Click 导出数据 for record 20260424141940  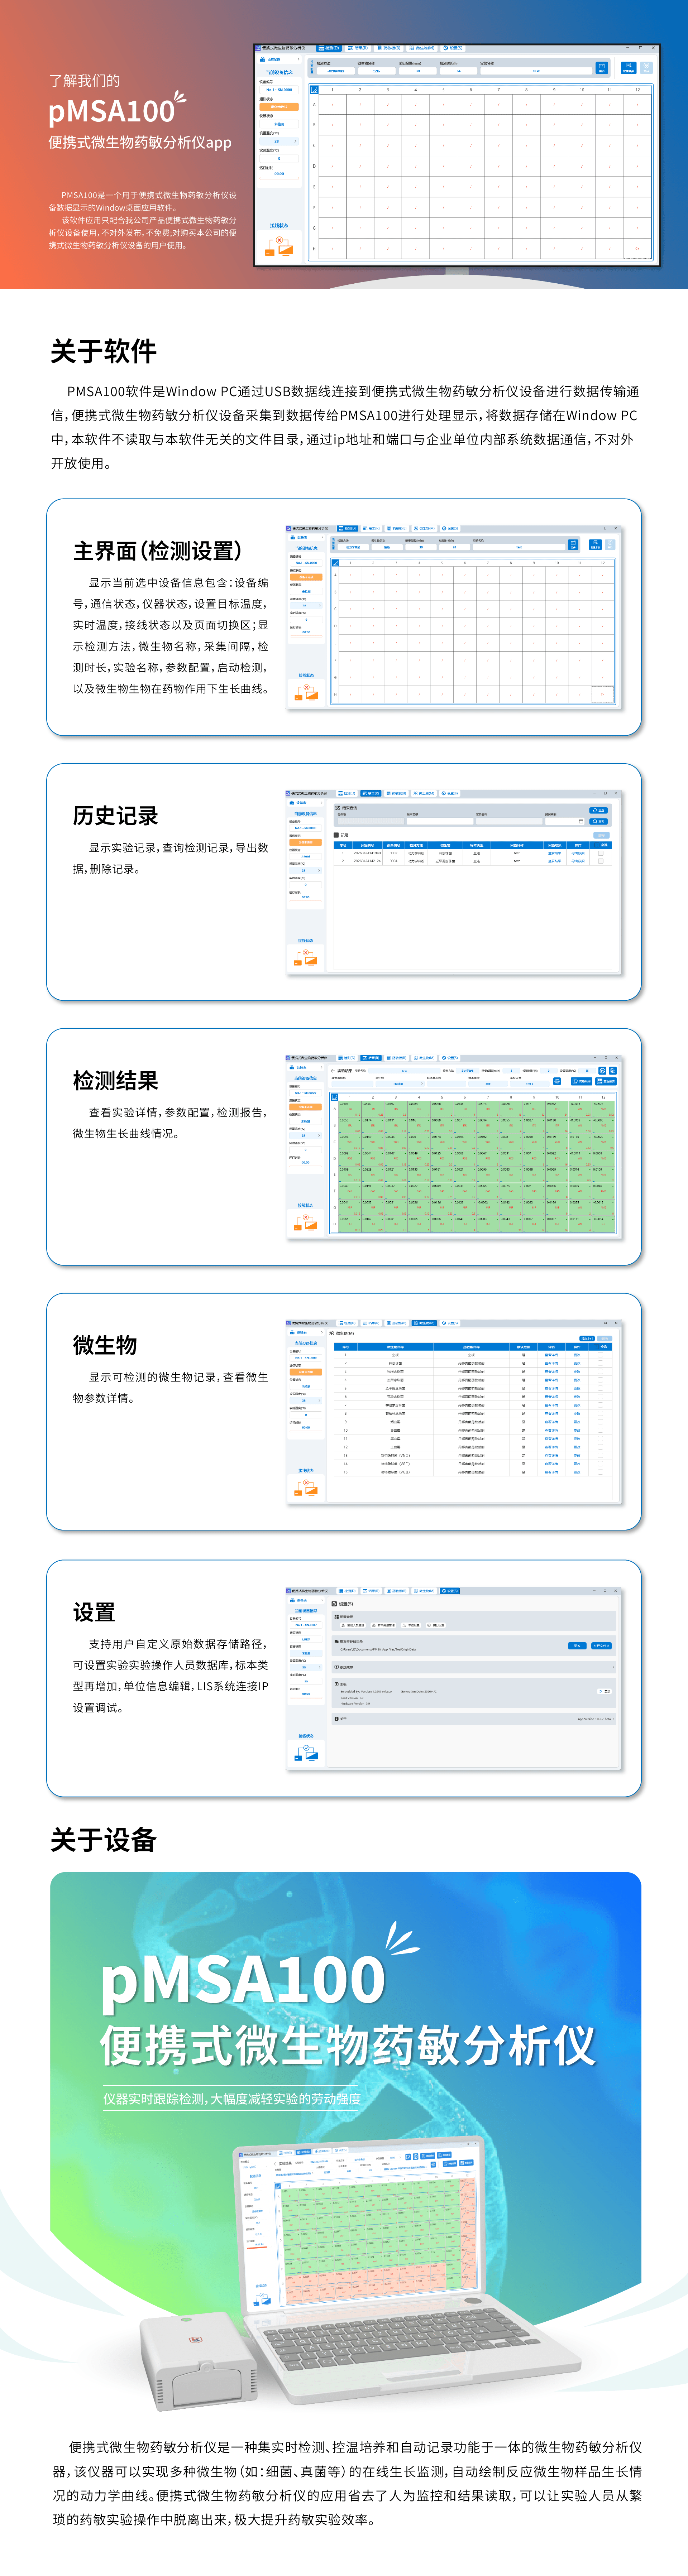coord(578,853)
